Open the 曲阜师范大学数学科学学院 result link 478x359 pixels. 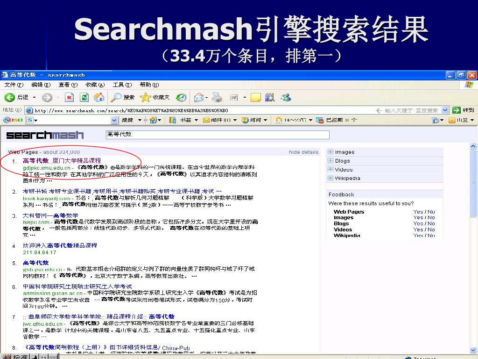[98, 316]
